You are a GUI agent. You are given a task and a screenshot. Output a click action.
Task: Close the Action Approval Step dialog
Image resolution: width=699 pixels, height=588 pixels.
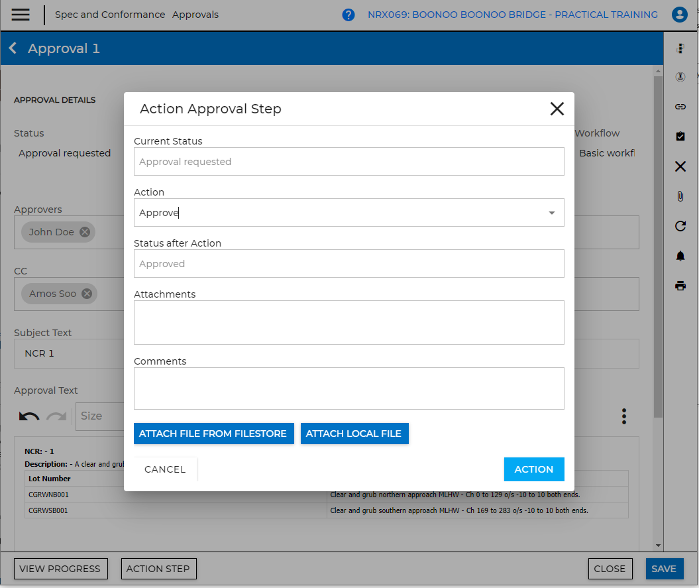click(557, 109)
